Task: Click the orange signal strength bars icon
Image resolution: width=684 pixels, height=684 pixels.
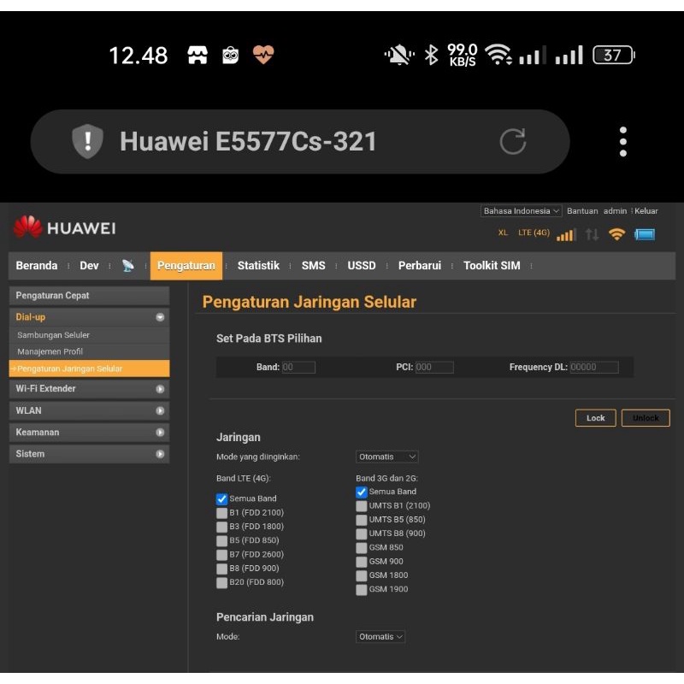Action: click(566, 234)
